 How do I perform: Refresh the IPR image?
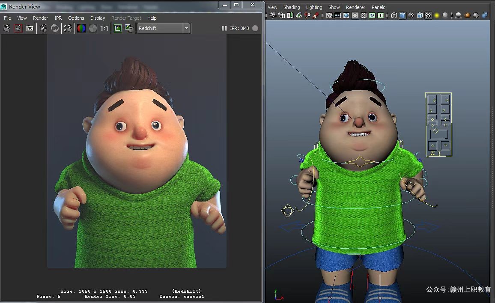pyautogui.click(x=55, y=28)
